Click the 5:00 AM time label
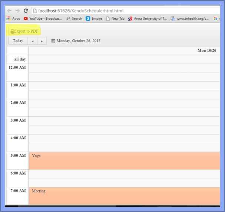Screen dimensions: 225x212 click(x=18, y=156)
